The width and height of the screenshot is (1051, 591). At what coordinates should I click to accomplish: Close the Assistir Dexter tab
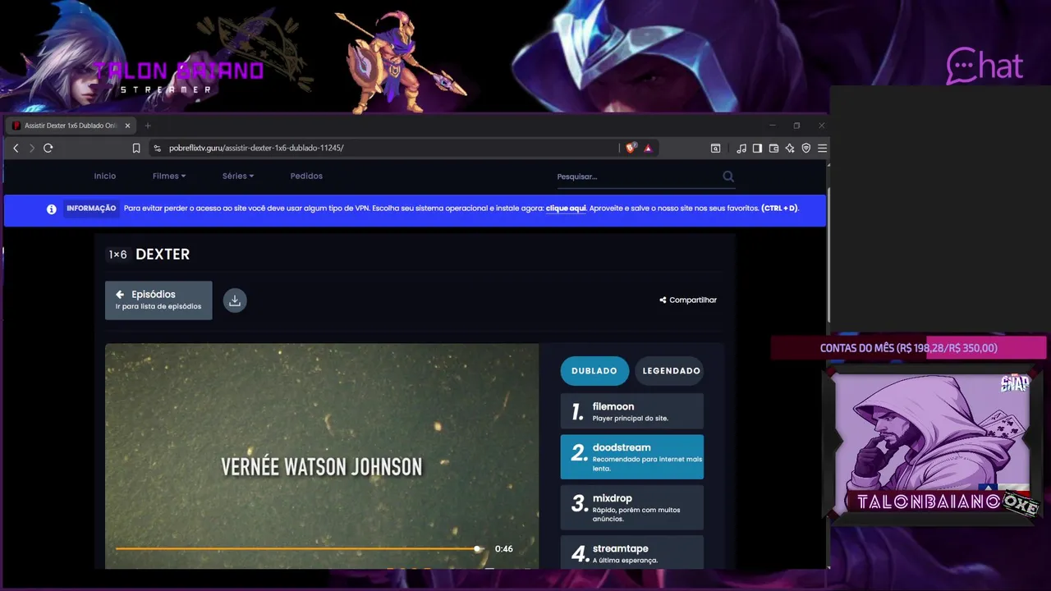click(127, 126)
